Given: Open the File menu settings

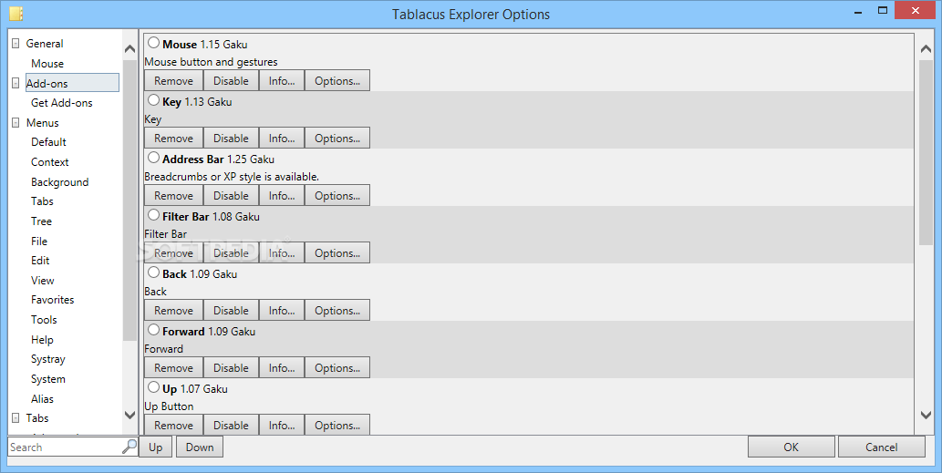Looking at the screenshot, I should (39, 242).
